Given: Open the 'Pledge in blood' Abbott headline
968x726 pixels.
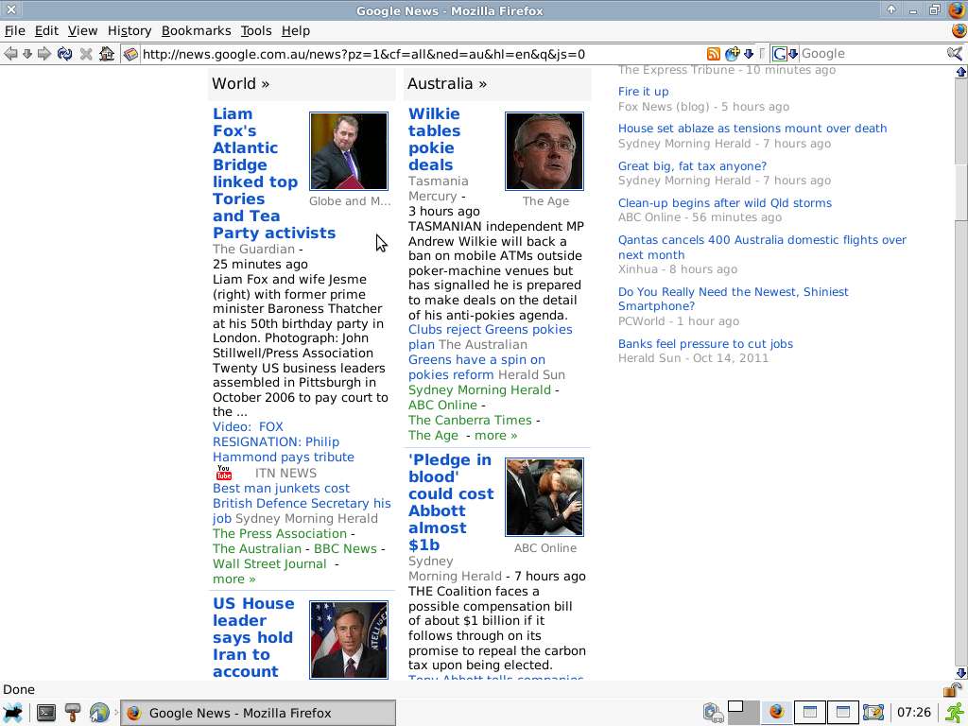Looking at the screenshot, I should tap(451, 503).
